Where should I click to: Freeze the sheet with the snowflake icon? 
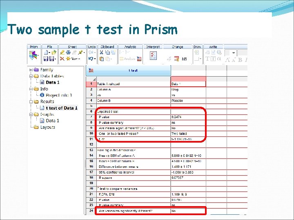click(x=68, y=53)
